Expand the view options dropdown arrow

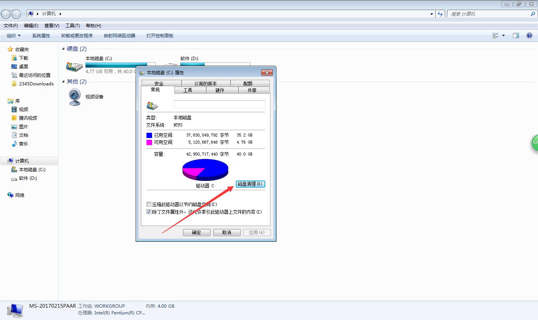[503, 35]
